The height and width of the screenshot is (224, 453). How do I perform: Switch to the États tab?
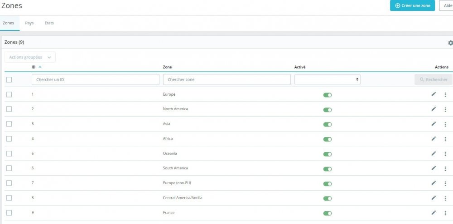49,23
